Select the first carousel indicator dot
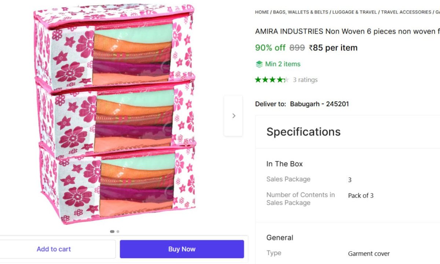 click(112, 231)
